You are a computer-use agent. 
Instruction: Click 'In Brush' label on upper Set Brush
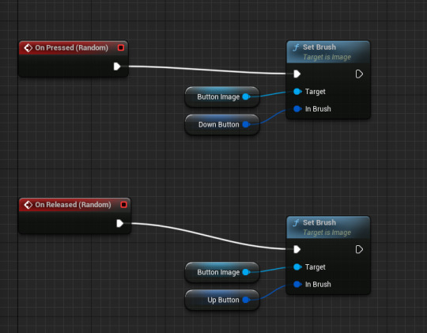(318, 109)
